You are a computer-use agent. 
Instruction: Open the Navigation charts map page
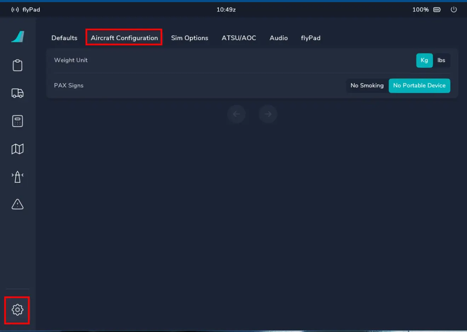(17, 149)
